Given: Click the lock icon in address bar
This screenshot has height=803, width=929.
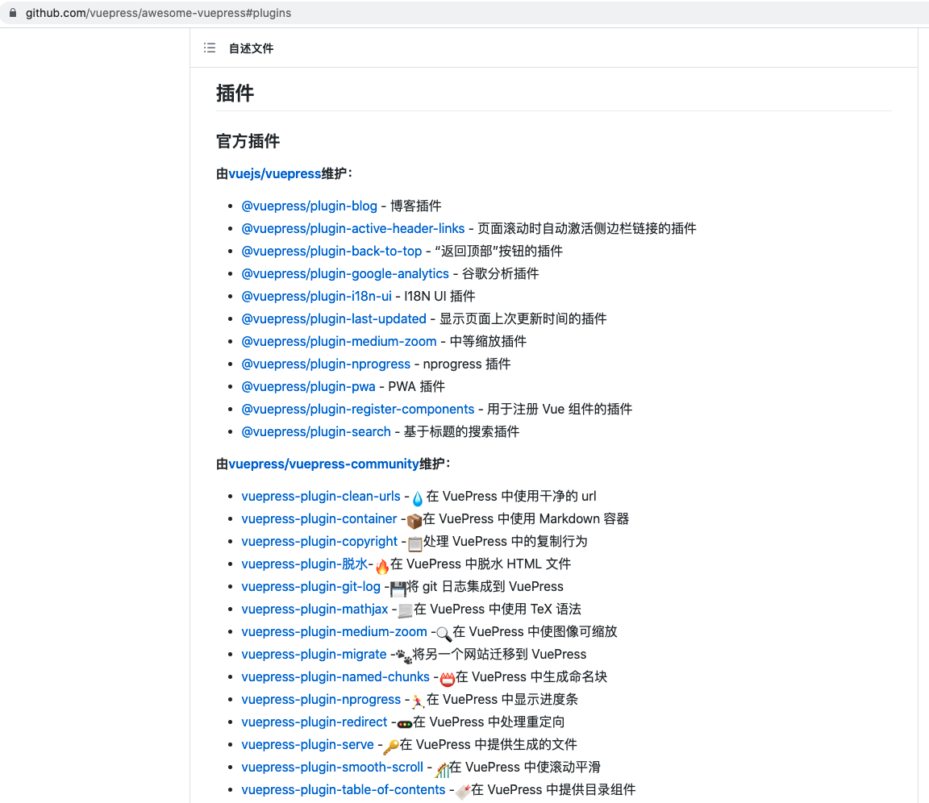Looking at the screenshot, I should click(x=12, y=12).
